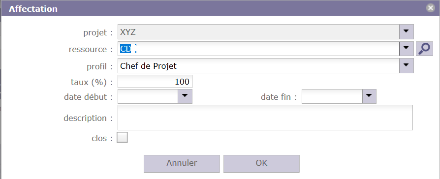Click inside the description text area
Image resolution: width=440 pixels, height=179 pixels.
click(x=265, y=118)
